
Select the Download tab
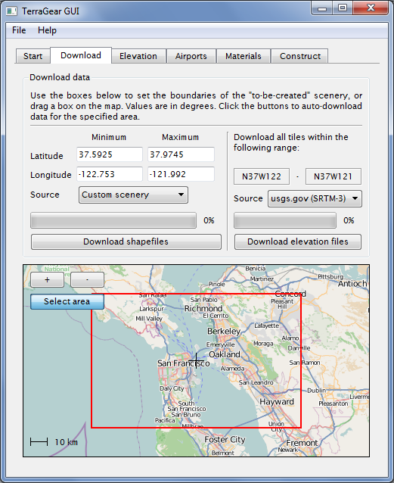(81, 55)
